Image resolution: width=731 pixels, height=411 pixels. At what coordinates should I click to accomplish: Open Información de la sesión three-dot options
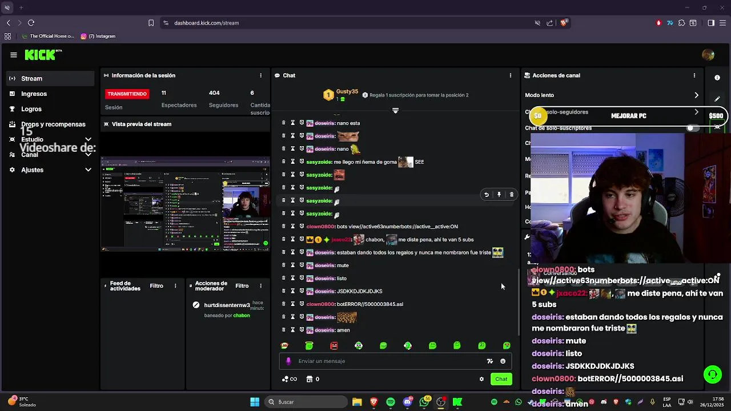click(x=261, y=75)
